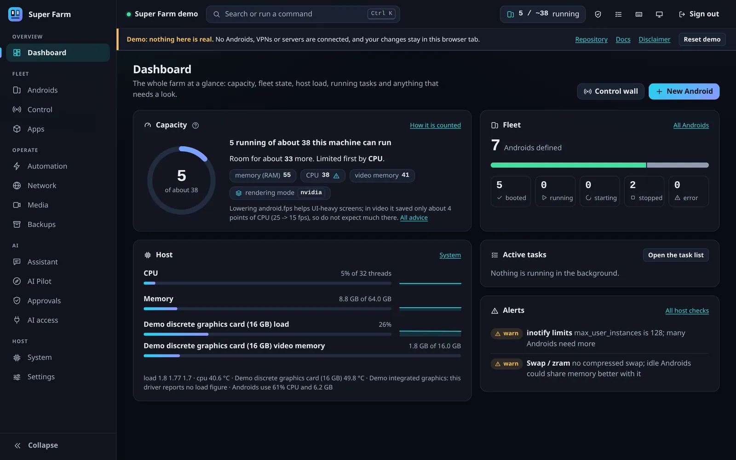
Task: Click the Control broadcast sidebar icon
Action: [17, 109]
